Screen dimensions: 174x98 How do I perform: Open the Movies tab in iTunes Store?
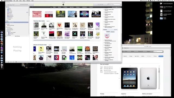tap(60, 7)
